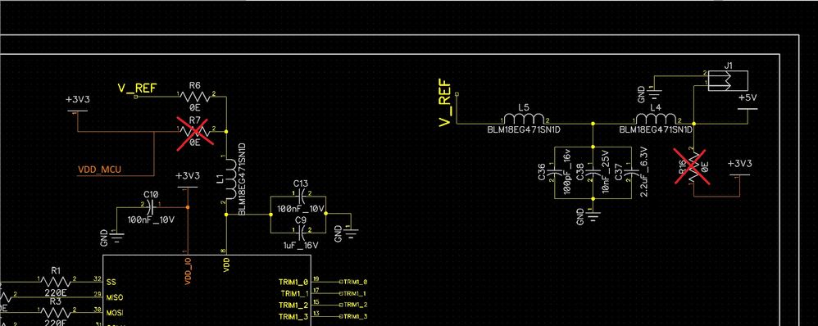Click the V_REF net label beside R6
This screenshot has width=818, height=326.
click(x=137, y=88)
